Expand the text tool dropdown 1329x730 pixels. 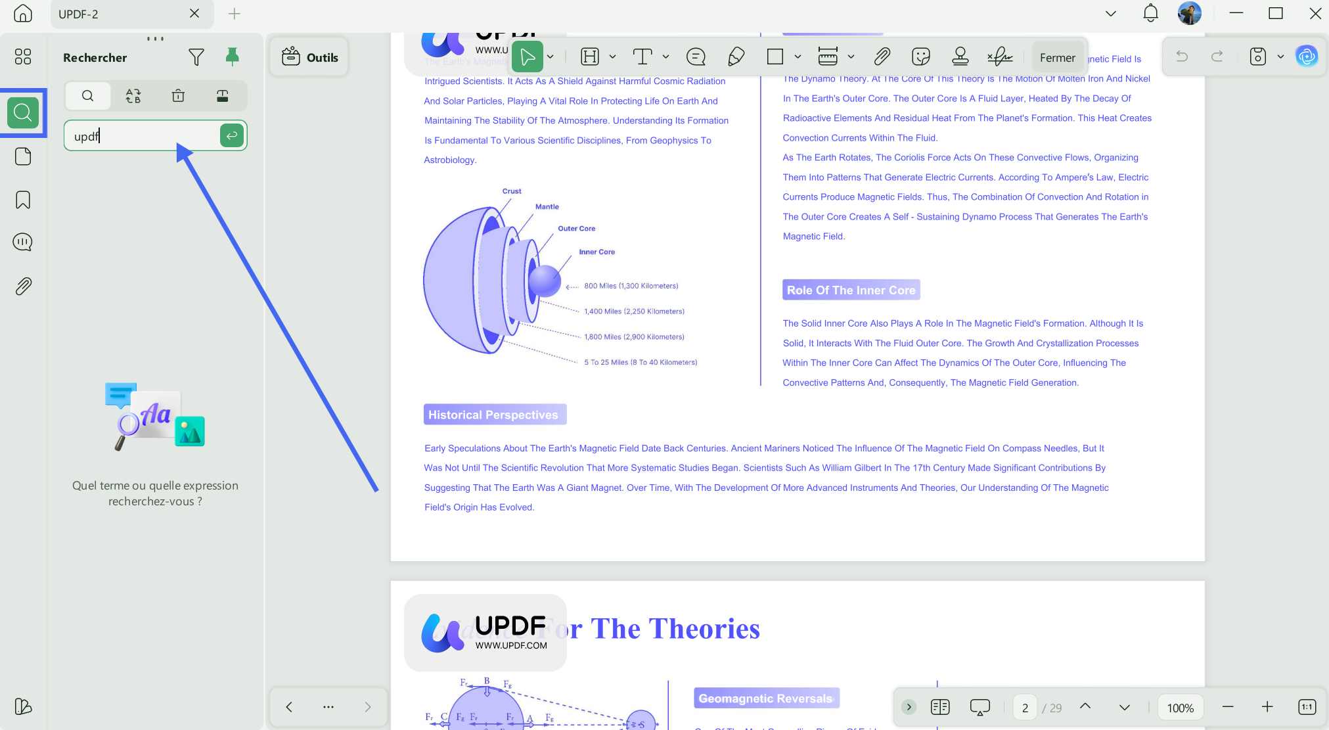665,57
